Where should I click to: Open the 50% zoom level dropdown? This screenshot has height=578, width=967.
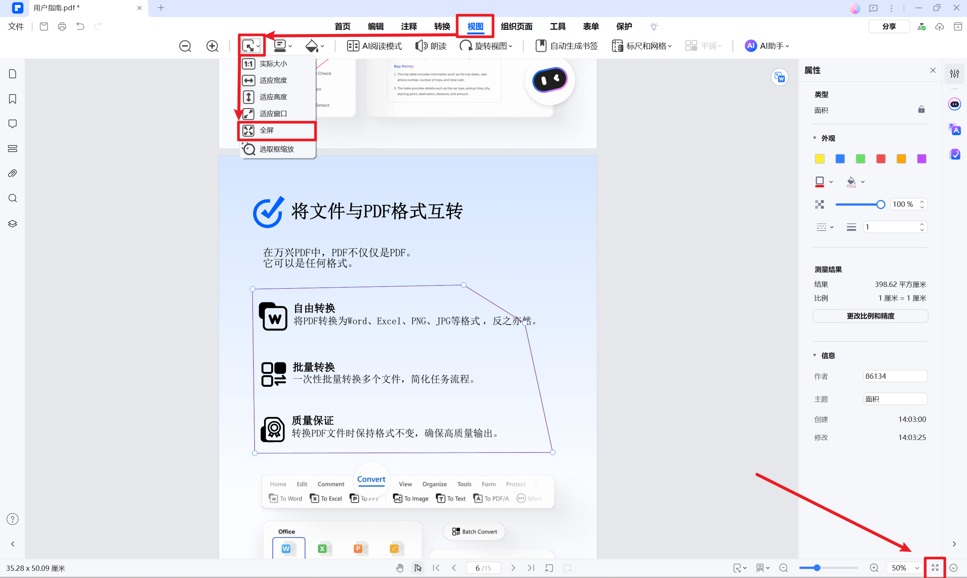click(904, 568)
